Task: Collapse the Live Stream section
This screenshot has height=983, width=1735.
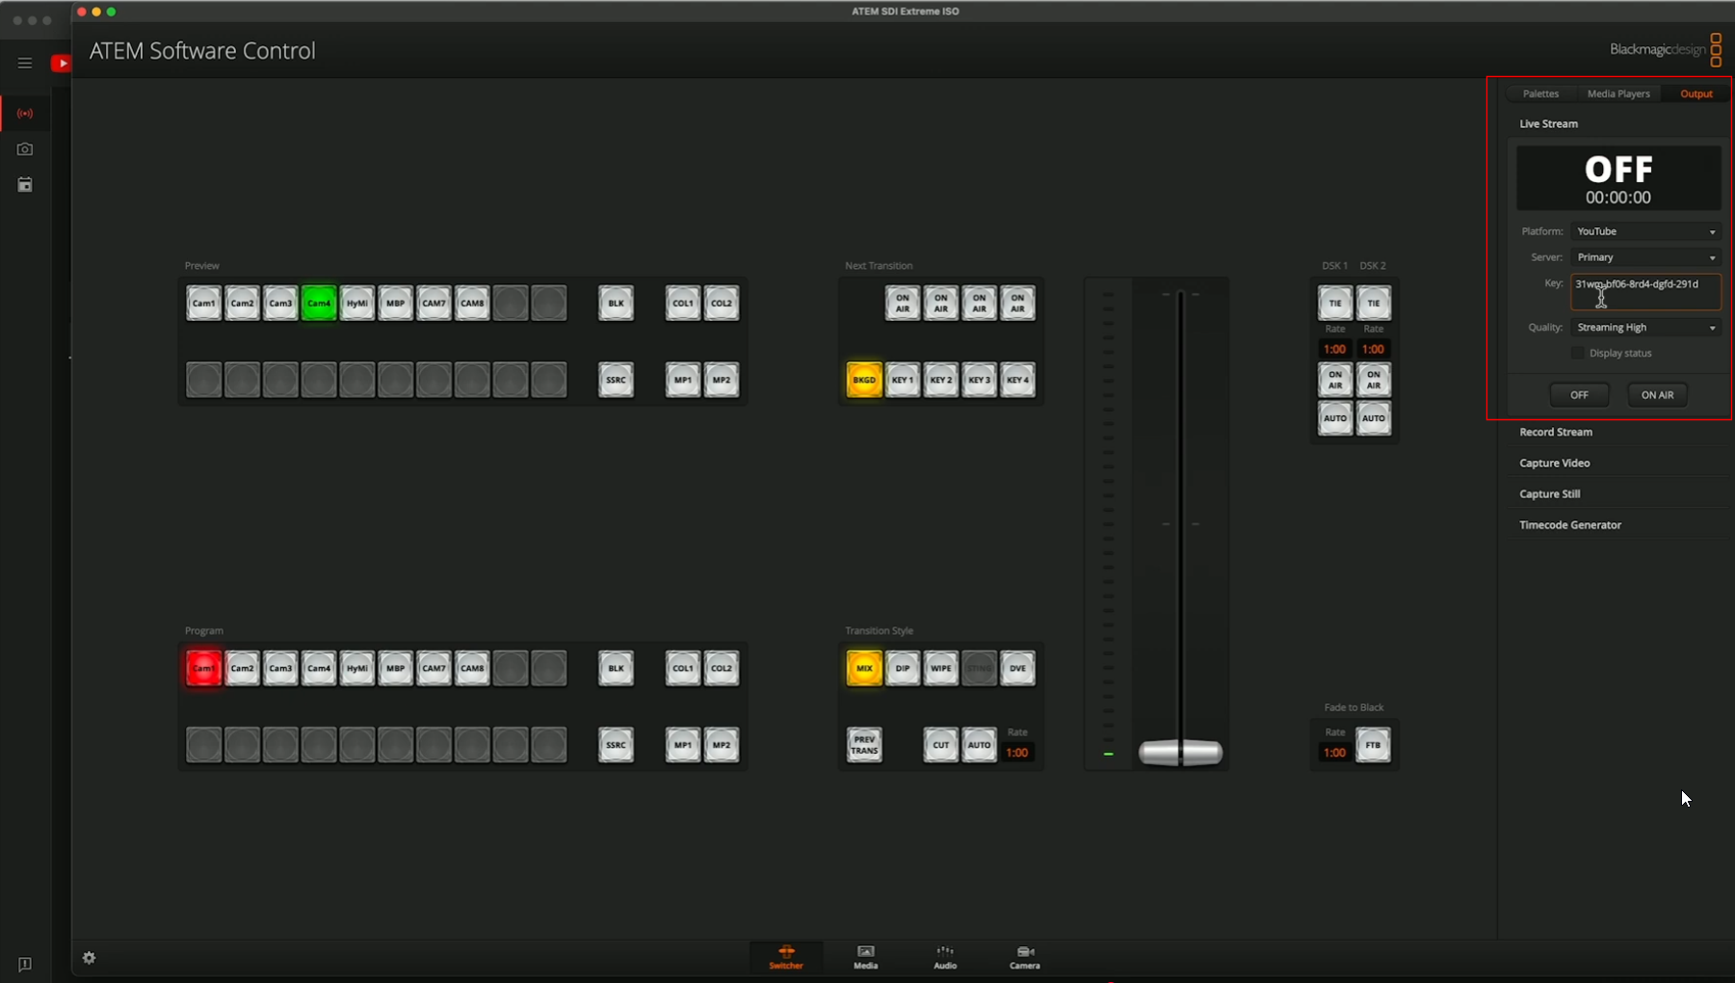Action: 1548,123
